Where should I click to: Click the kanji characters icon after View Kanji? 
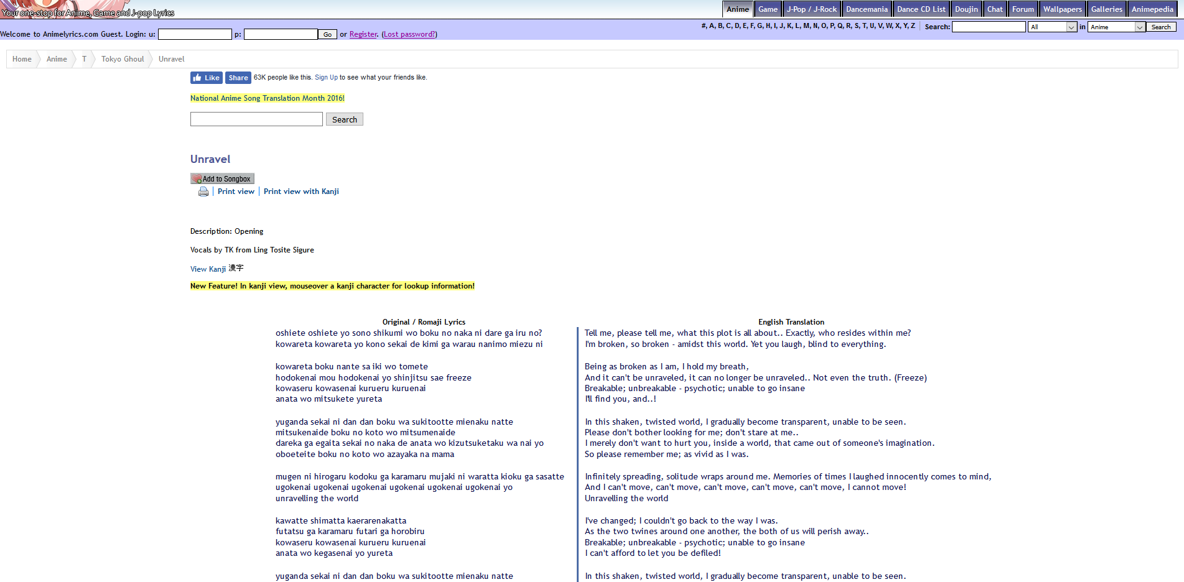click(236, 268)
